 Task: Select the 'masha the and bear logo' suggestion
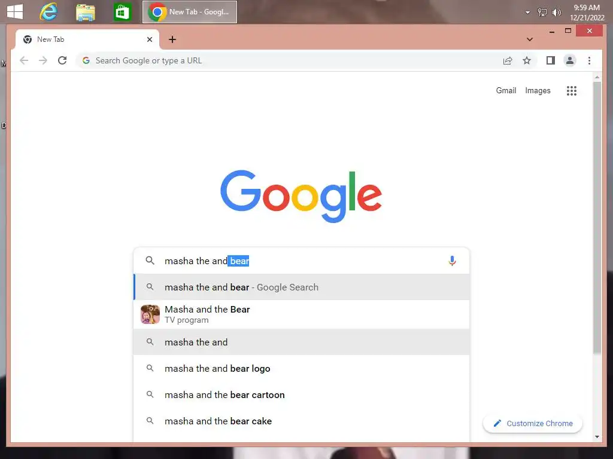click(302, 368)
